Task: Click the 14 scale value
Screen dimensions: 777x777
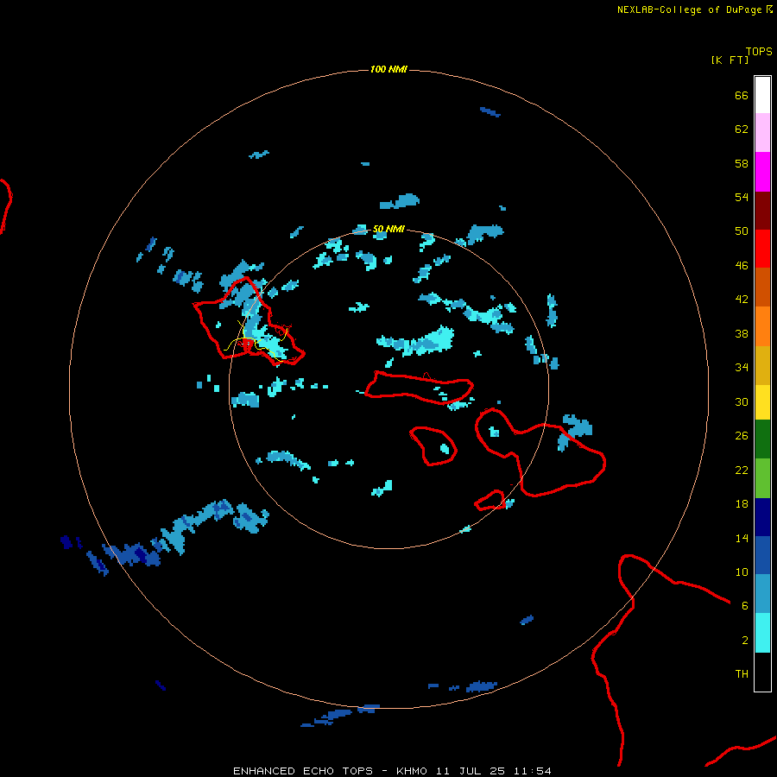Action: tap(742, 538)
